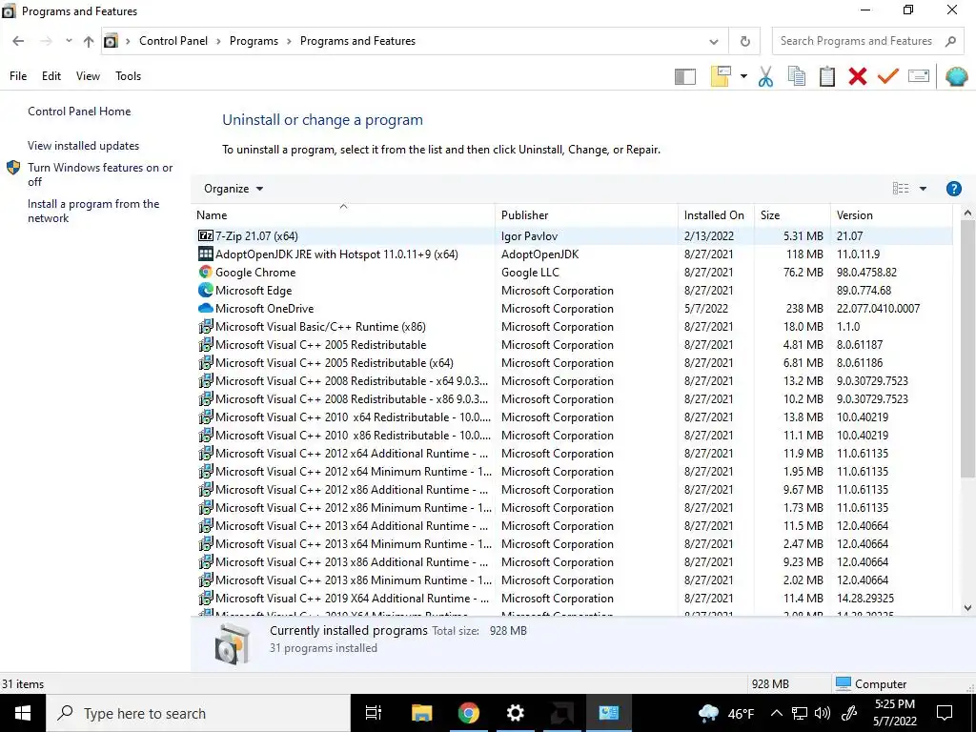Go back with the Back arrow
Viewport: 976px width, 732px height.
point(18,41)
